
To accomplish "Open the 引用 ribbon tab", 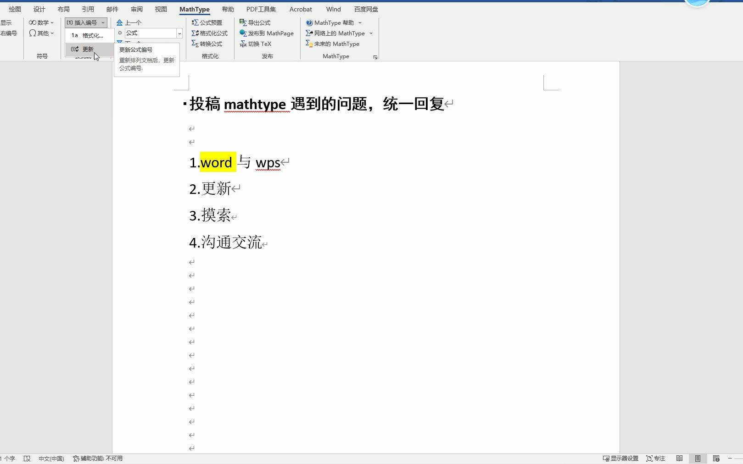I will click(88, 9).
